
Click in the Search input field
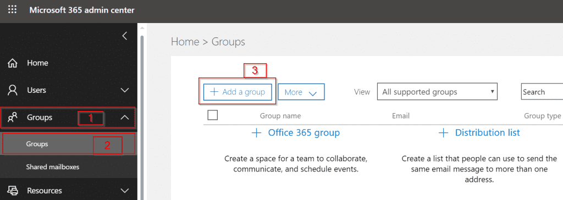pyautogui.click(x=542, y=92)
